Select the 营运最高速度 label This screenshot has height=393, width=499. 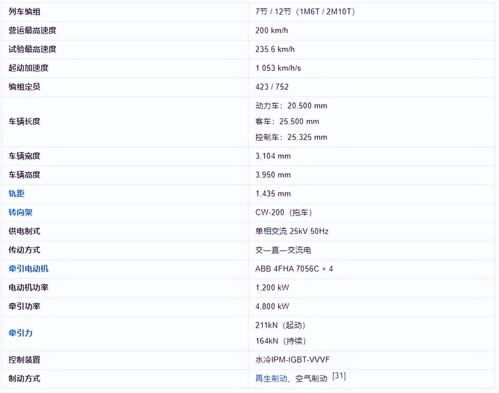click(x=32, y=30)
